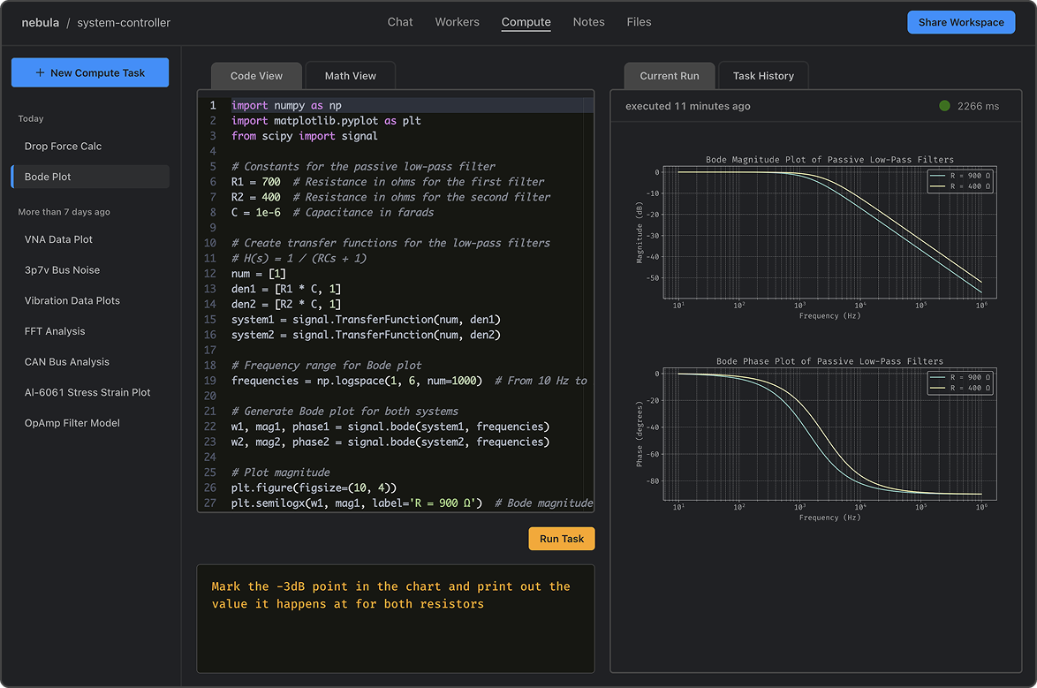Click the green execution status dot
The width and height of the screenshot is (1037, 688).
944,106
